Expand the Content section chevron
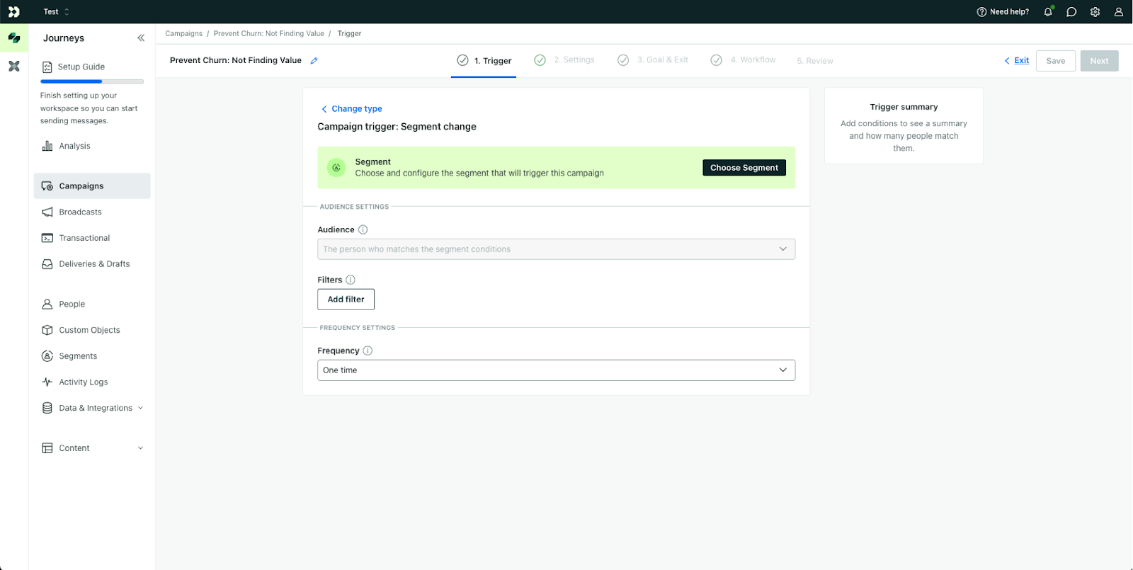This screenshot has height=570, width=1133. coord(140,448)
